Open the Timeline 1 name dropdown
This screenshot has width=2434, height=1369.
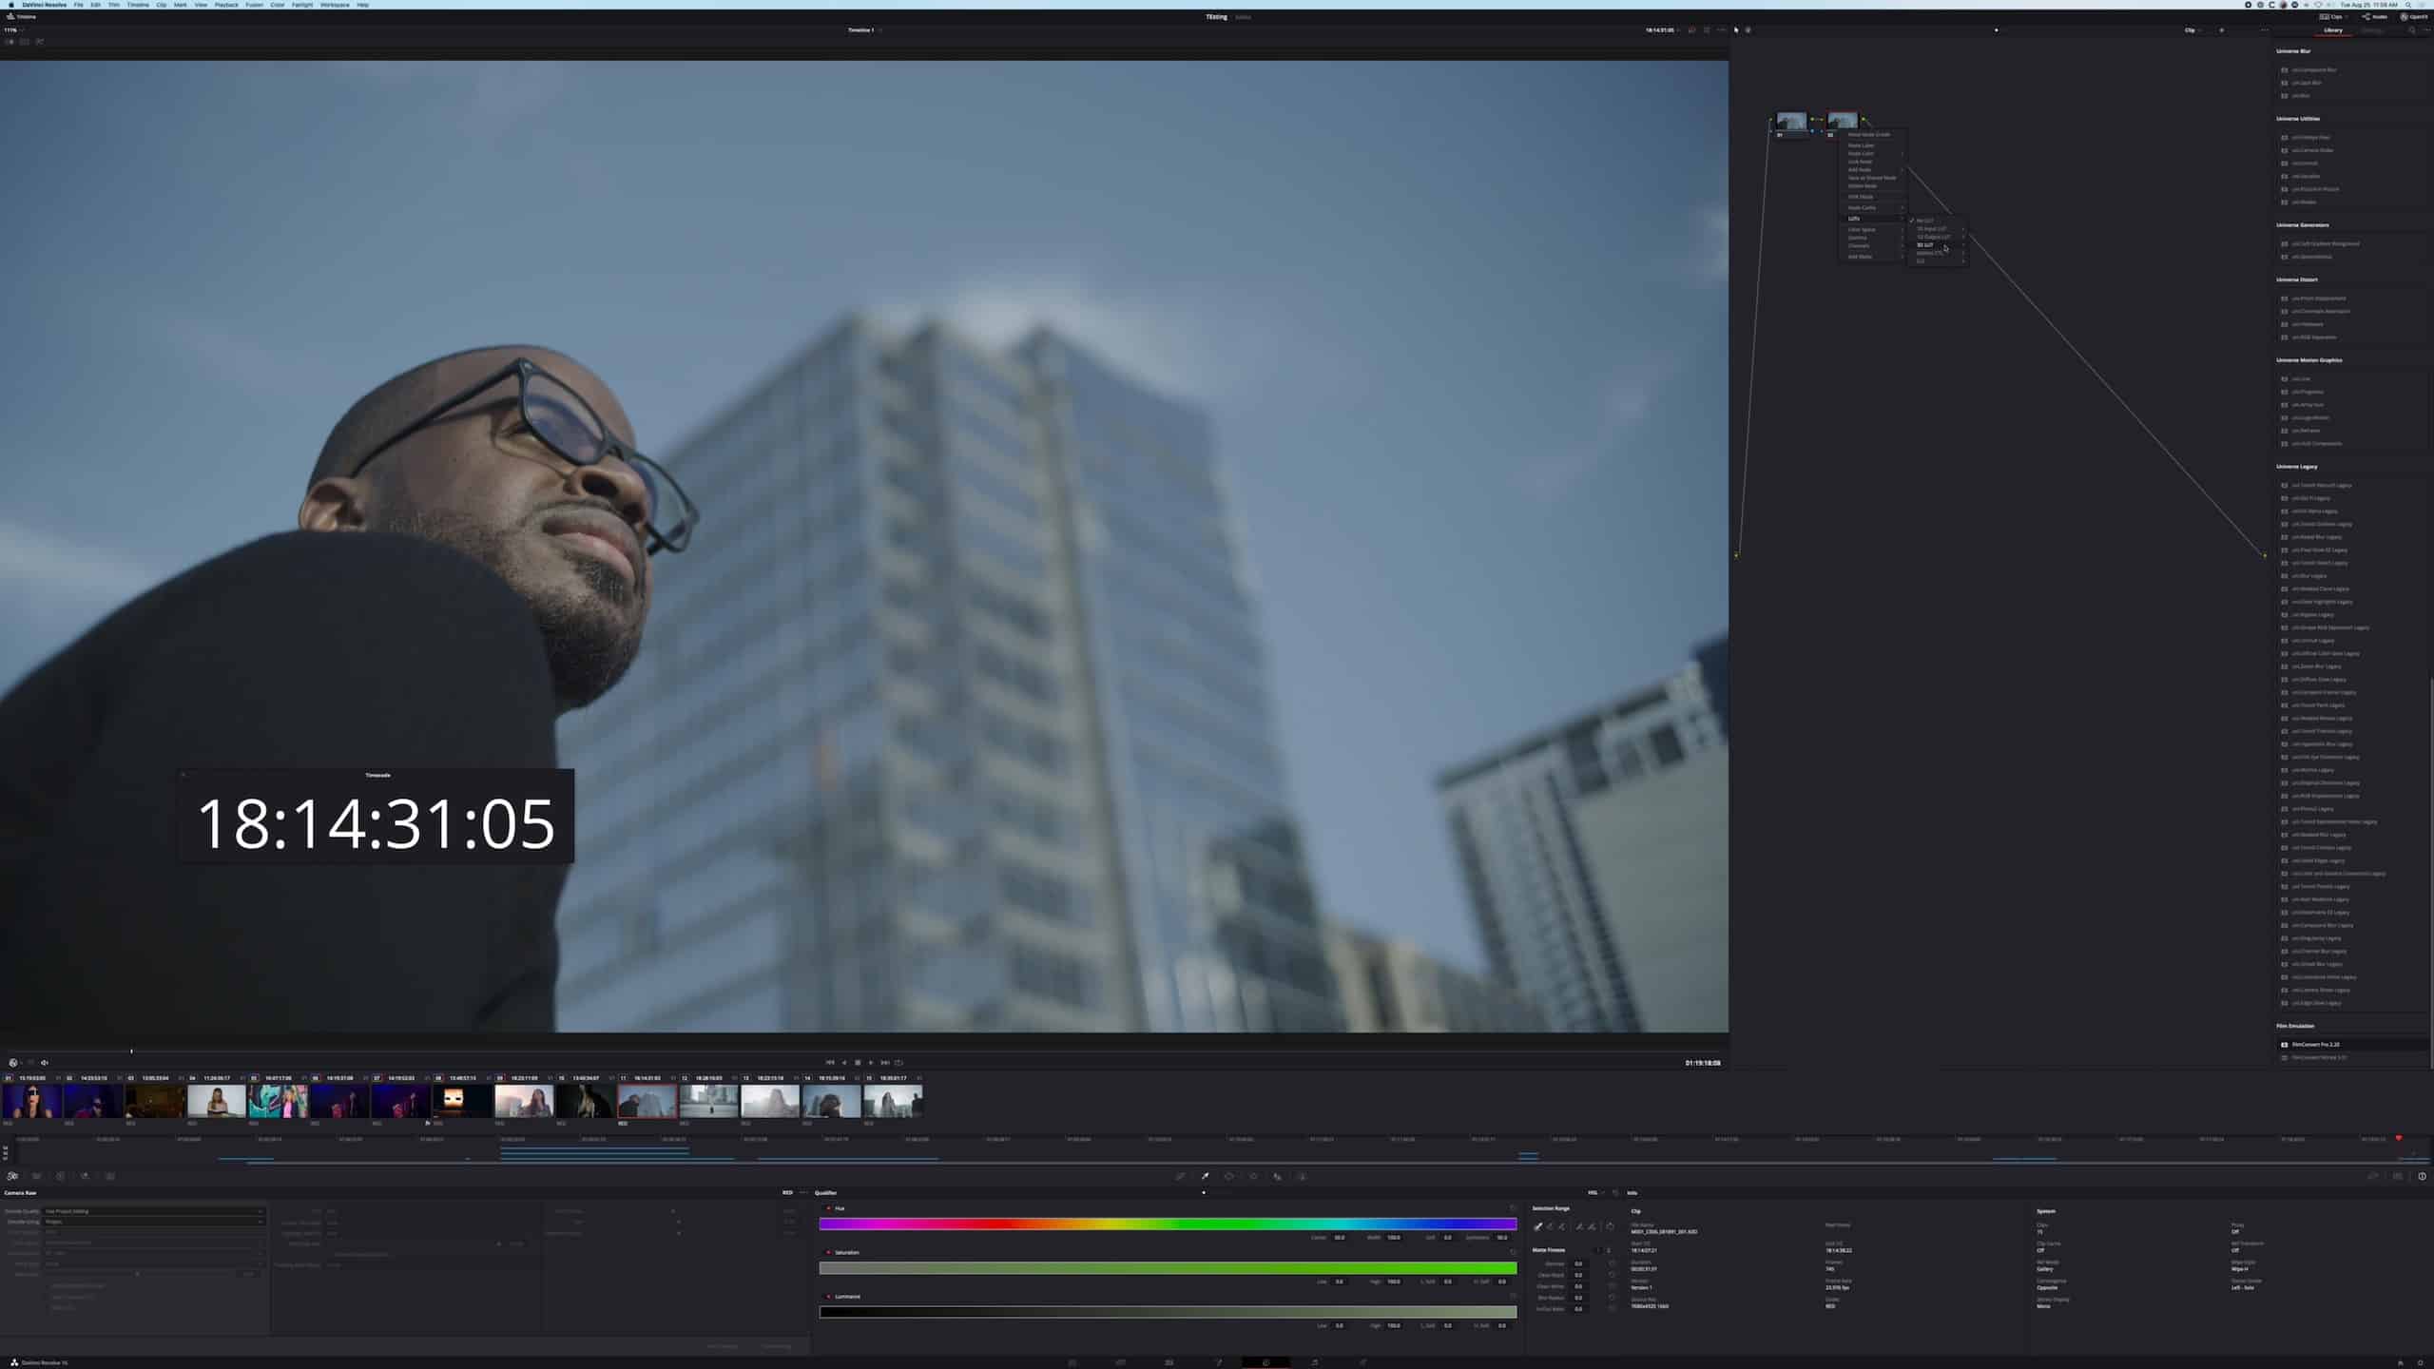tap(864, 30)
